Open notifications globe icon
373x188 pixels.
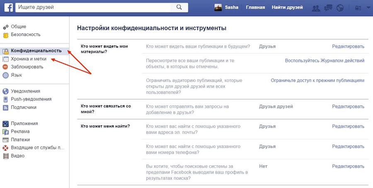coord(340,7)
